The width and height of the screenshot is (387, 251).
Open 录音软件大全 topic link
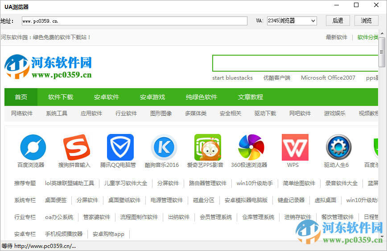click(342, 183)
